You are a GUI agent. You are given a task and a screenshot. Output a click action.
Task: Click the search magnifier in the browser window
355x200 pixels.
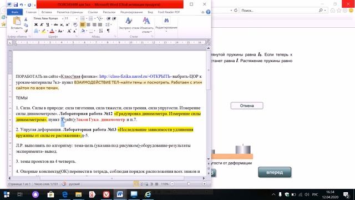click(x=321, y=11)
